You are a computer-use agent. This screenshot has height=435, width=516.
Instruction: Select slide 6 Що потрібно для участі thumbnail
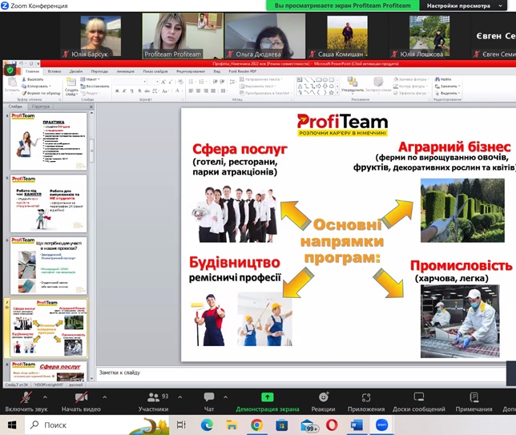[x=49, y=265]
